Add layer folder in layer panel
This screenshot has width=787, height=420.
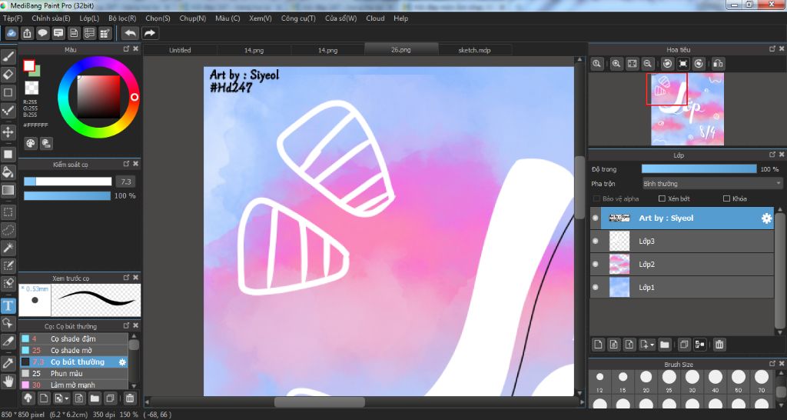665,345
